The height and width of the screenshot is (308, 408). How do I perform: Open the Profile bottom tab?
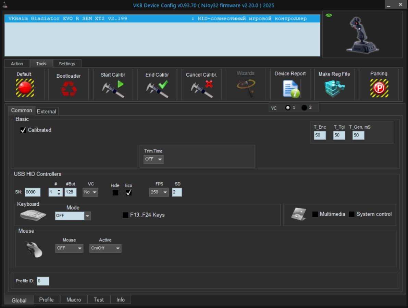tap(47, 300)
